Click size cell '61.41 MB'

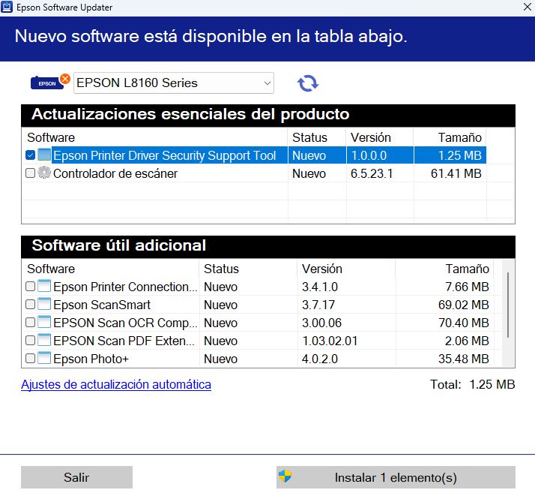pyautogui.click(x=456, y=173)
